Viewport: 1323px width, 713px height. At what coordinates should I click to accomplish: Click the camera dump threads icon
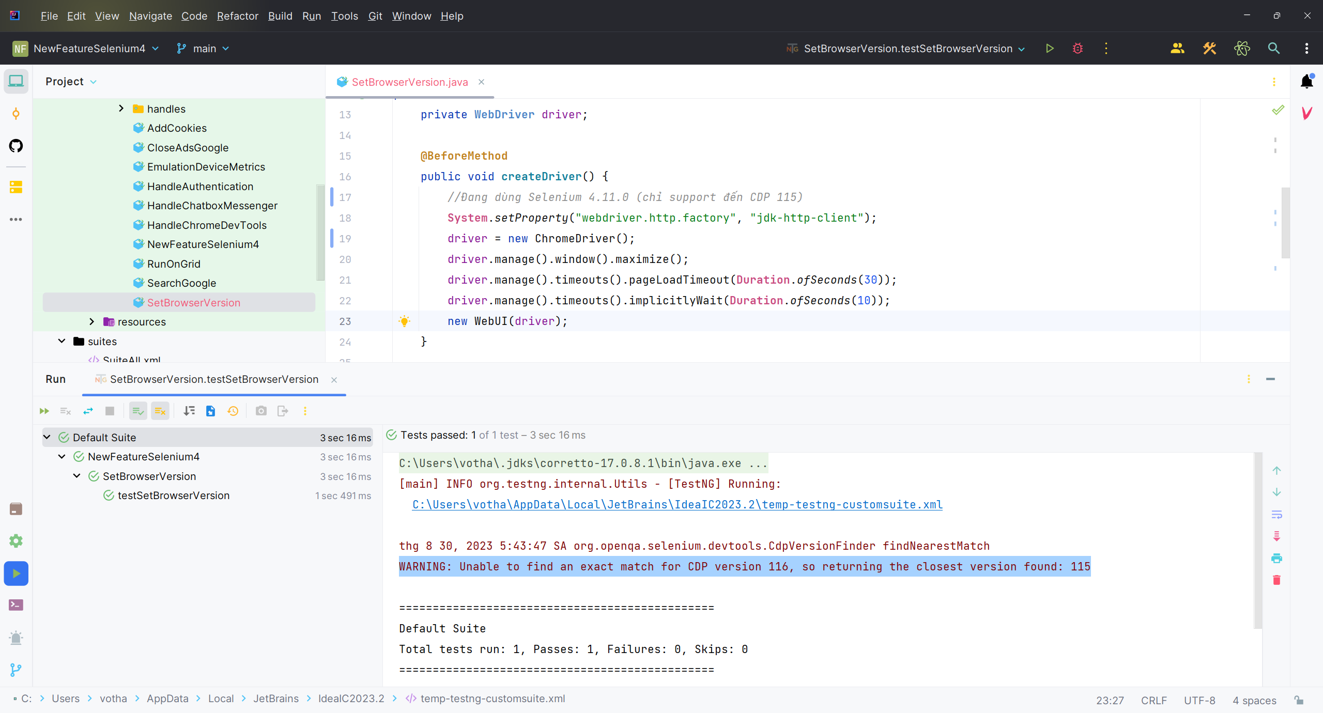261,411
